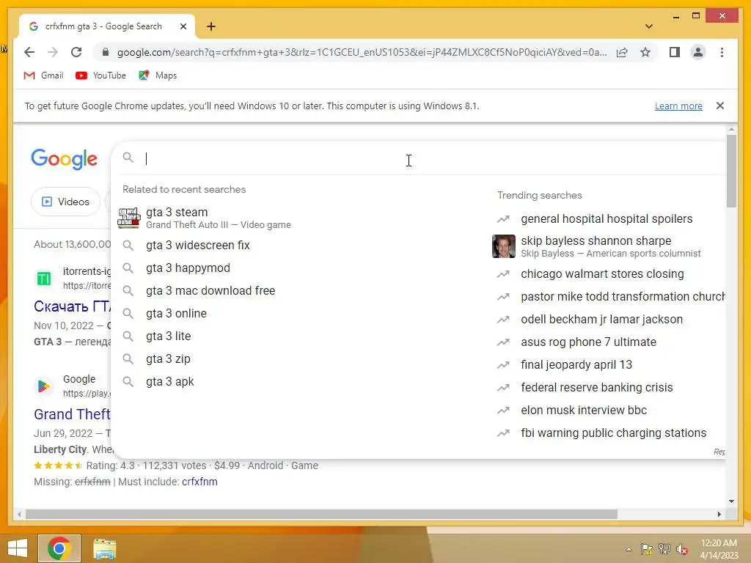
Task: Click the Action Center flag tray icon
Action: click(647, 549)
